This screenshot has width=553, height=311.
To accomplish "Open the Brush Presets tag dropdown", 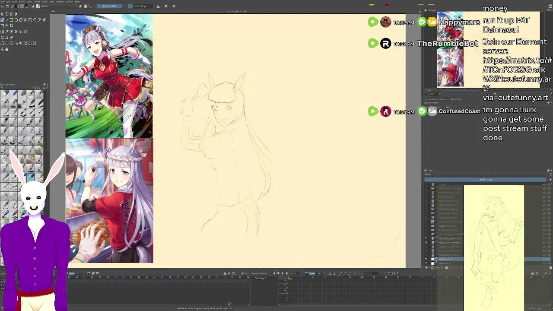I will coord(17,88).
